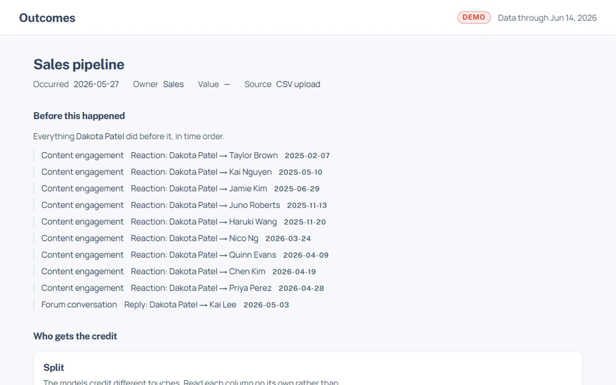Select occurred date 2026-05-27

click(96, 84)
